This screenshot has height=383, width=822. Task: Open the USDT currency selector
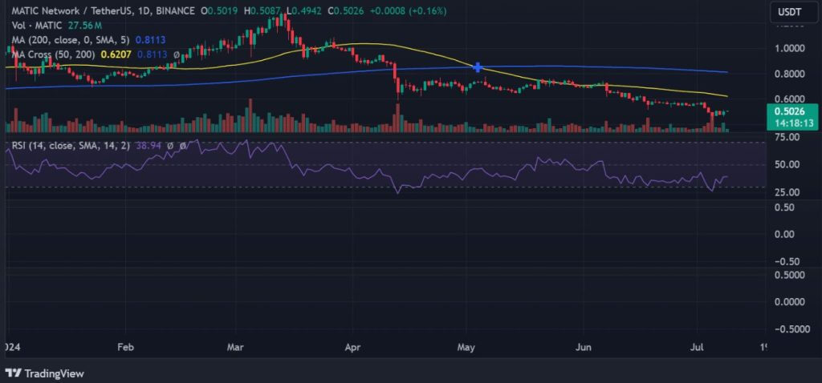[x=794, y=12]
